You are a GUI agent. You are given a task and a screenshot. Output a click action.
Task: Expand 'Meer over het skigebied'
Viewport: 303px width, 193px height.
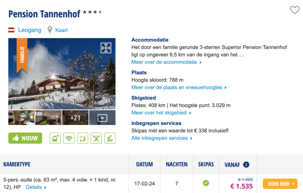point(161,113)
